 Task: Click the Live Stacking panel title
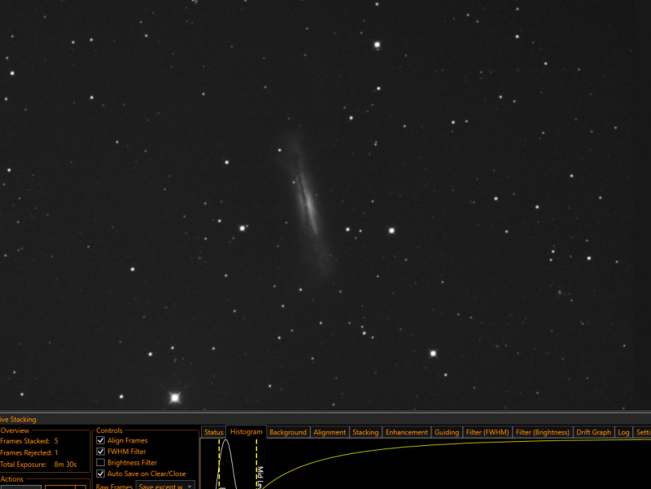(18, 419)
